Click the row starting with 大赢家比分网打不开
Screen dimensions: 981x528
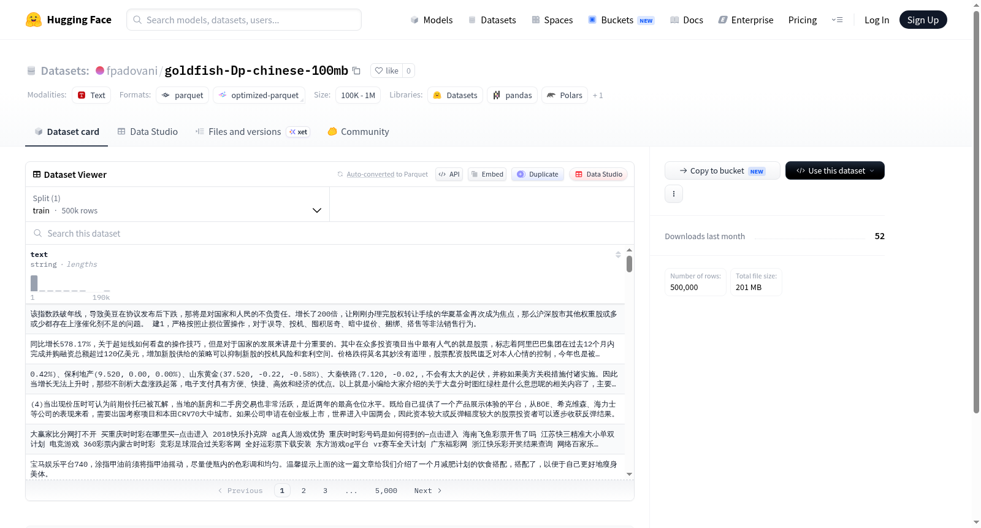[325, 439]
